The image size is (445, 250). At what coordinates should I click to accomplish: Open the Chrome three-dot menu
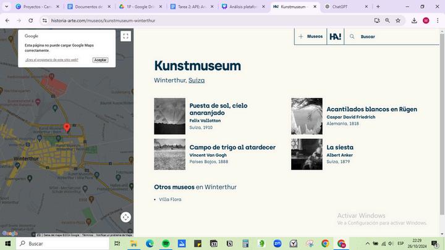pos(438,20)
